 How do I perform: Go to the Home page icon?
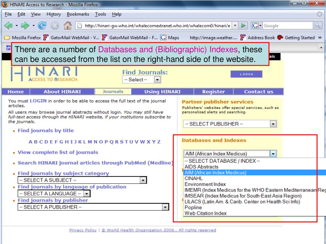67,25
